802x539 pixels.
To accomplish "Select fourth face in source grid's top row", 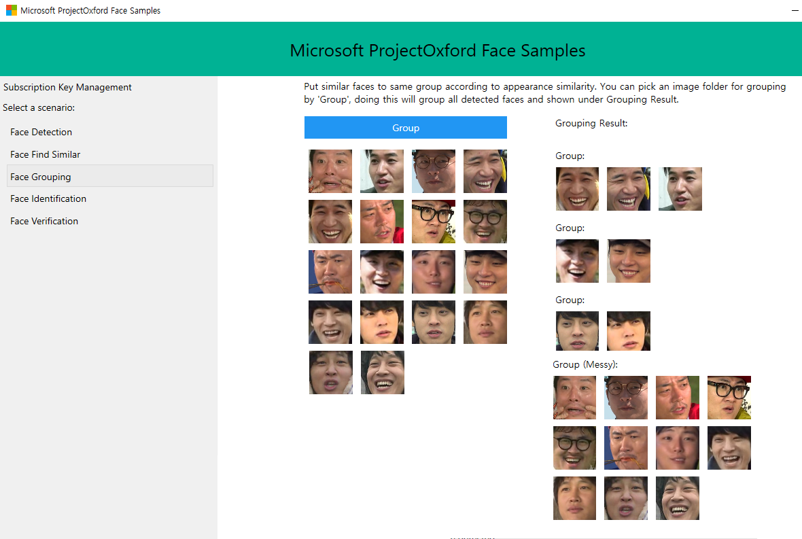I will point(485,171).
